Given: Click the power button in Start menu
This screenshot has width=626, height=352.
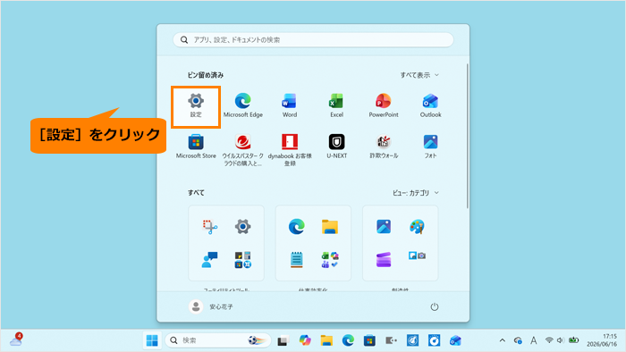Looking at the screenshot, I should pyautogui.click(x=435, y=306).
